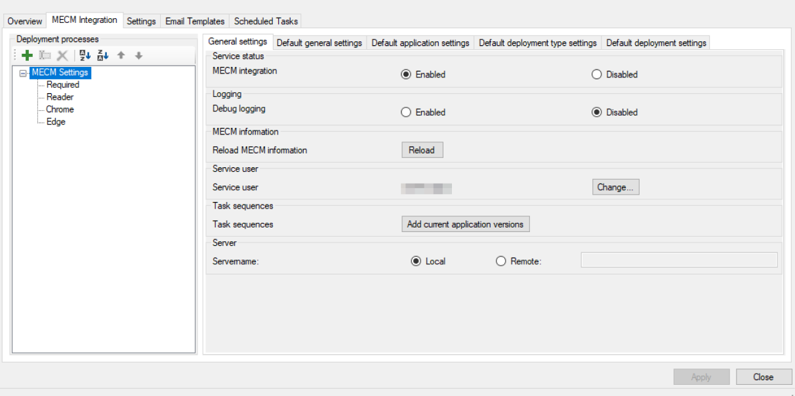The height and width of the screenshot is (396, 795).
Task: Open the MECM Integration tab
Action: click(85, 20)
